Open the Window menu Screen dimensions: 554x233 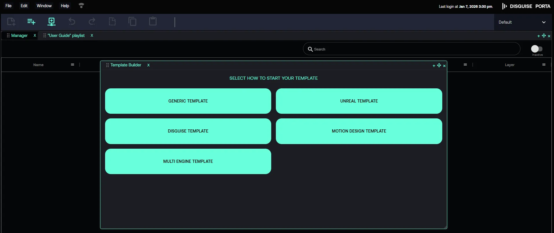(44, 6)
